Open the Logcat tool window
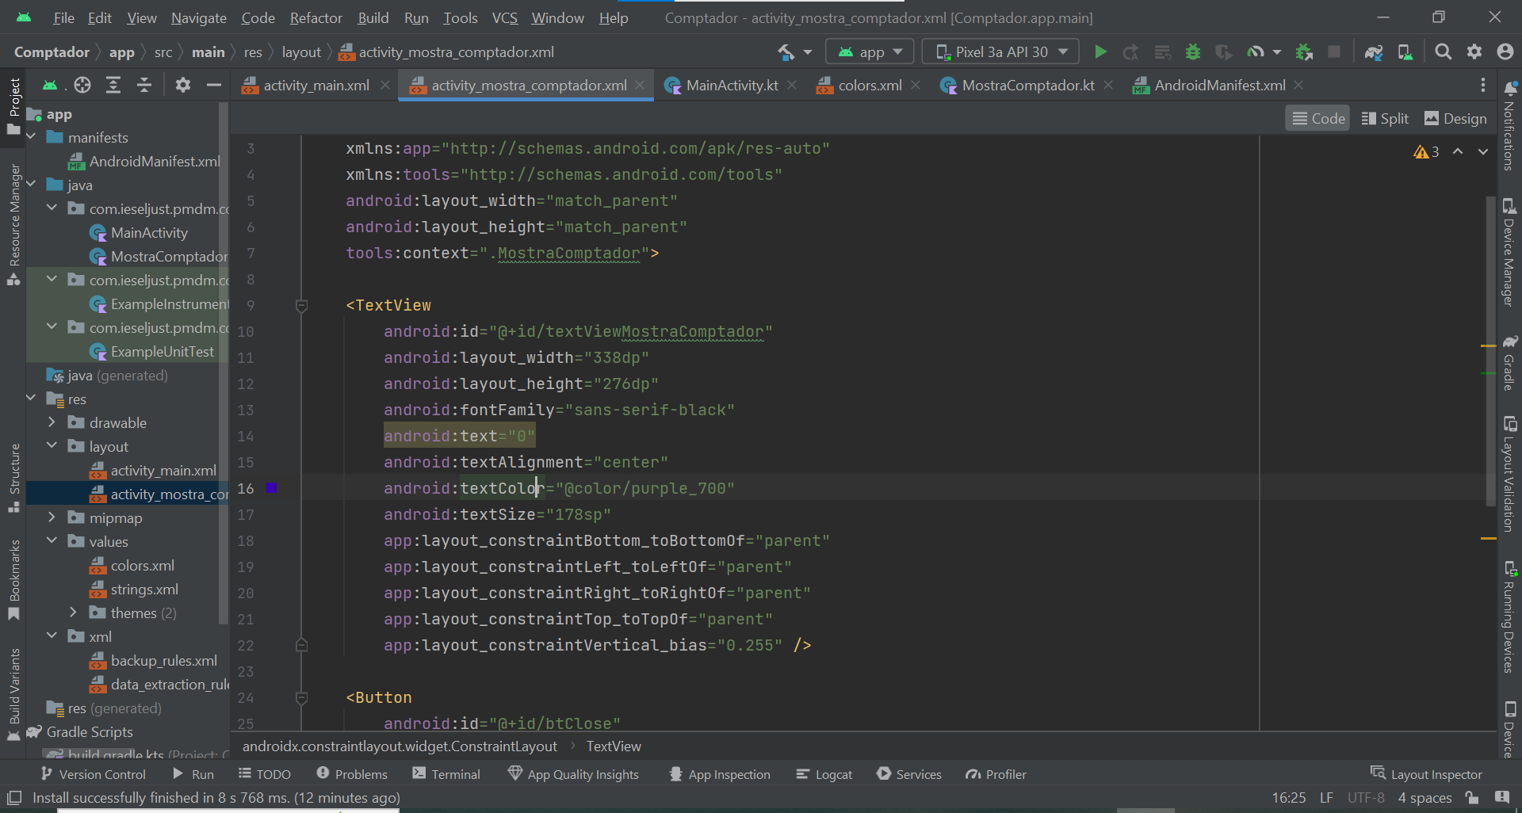The height and width of the screenshot is (813, 1522). coord(824,774)
